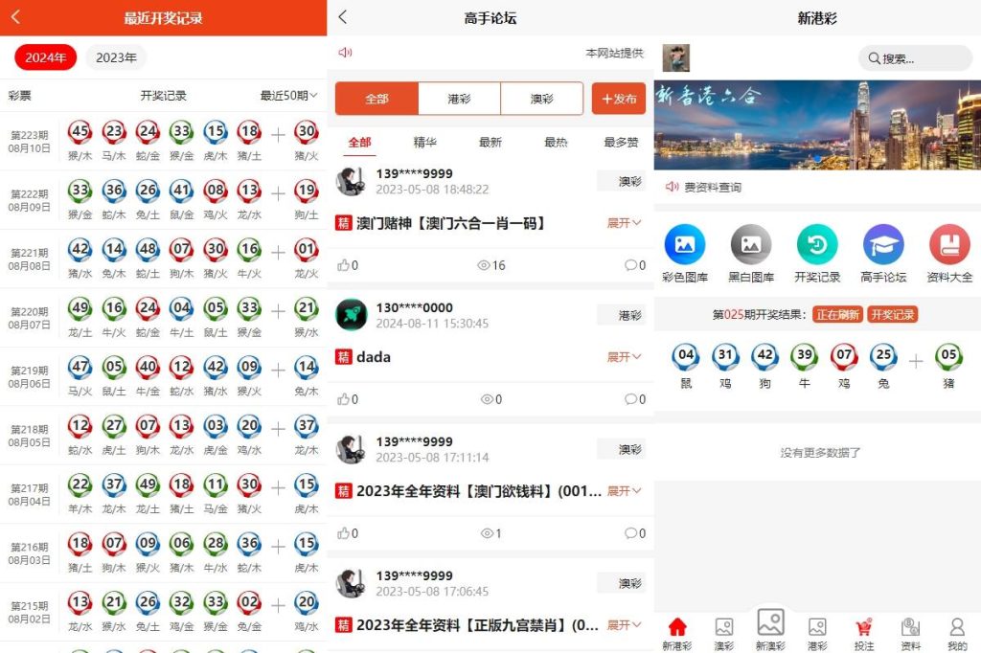
Task: Expand the dada post with 展开
Action: [x=624, y=357]
